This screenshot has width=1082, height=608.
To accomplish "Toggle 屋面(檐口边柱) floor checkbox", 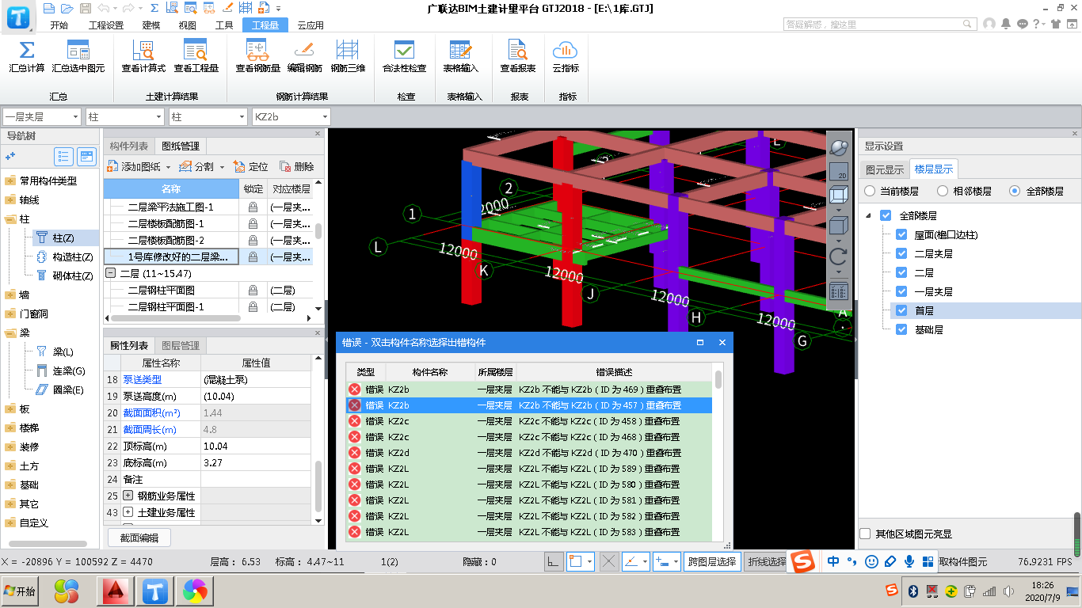I will pyautogui.click(x=901, y=234).
